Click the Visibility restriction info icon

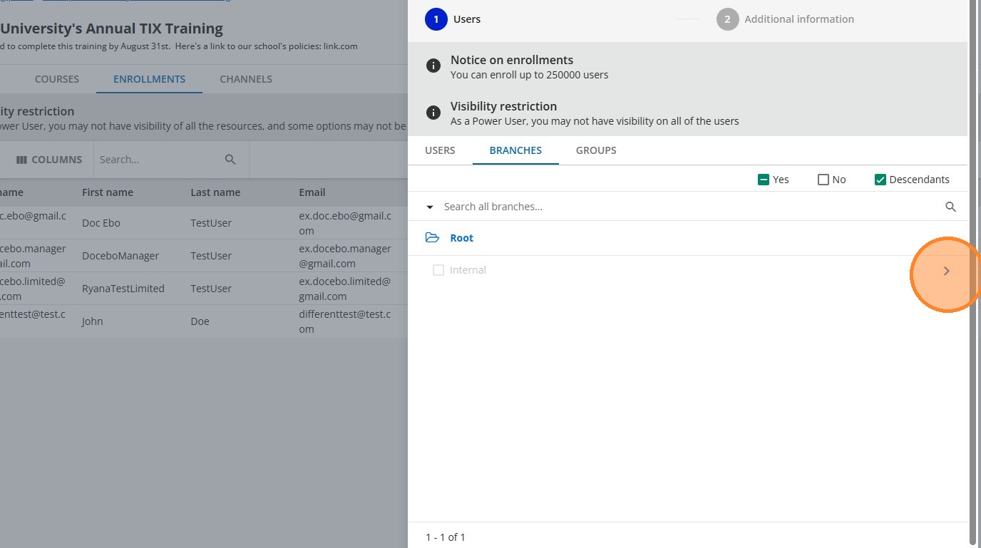[x=433, y=113]
